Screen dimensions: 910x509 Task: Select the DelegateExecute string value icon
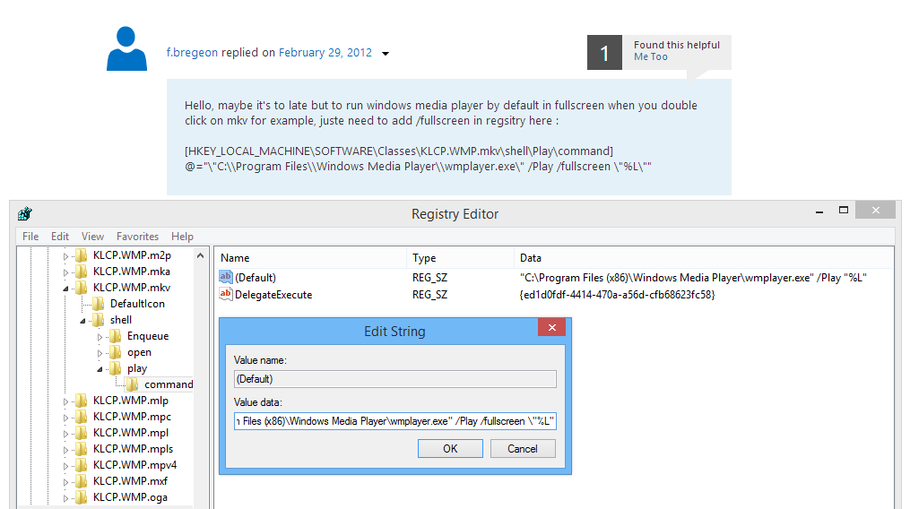coord(226,294)
